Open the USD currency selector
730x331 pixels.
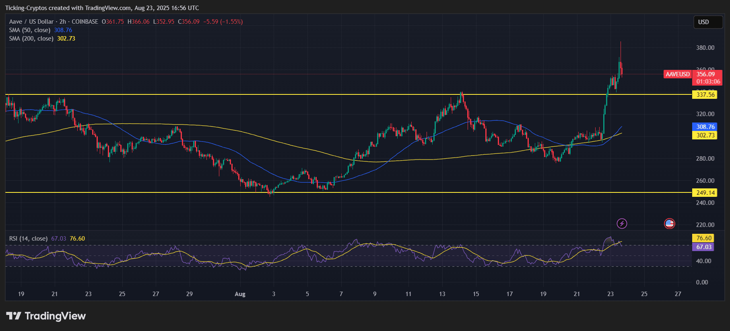(707, 22)
